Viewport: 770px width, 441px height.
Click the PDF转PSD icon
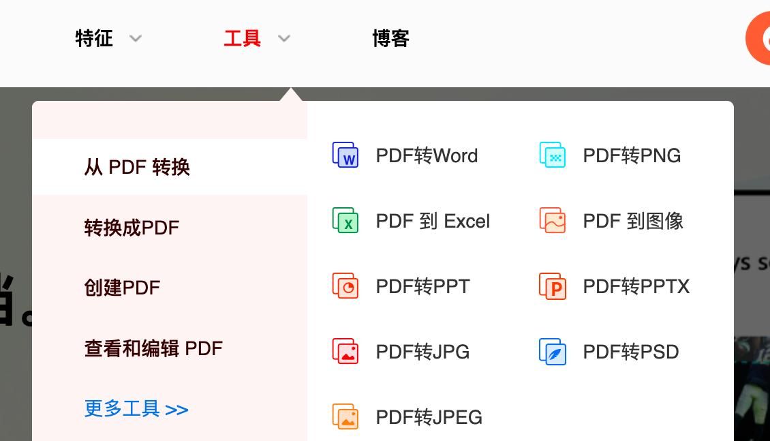(x=552, y=352)
